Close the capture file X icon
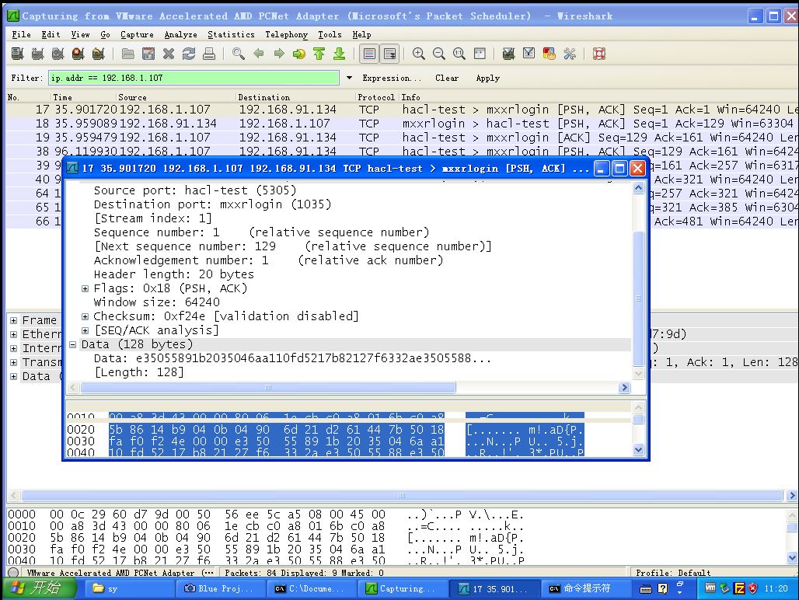This screenshot has height=600, width=799. click(x=169, y=54)
